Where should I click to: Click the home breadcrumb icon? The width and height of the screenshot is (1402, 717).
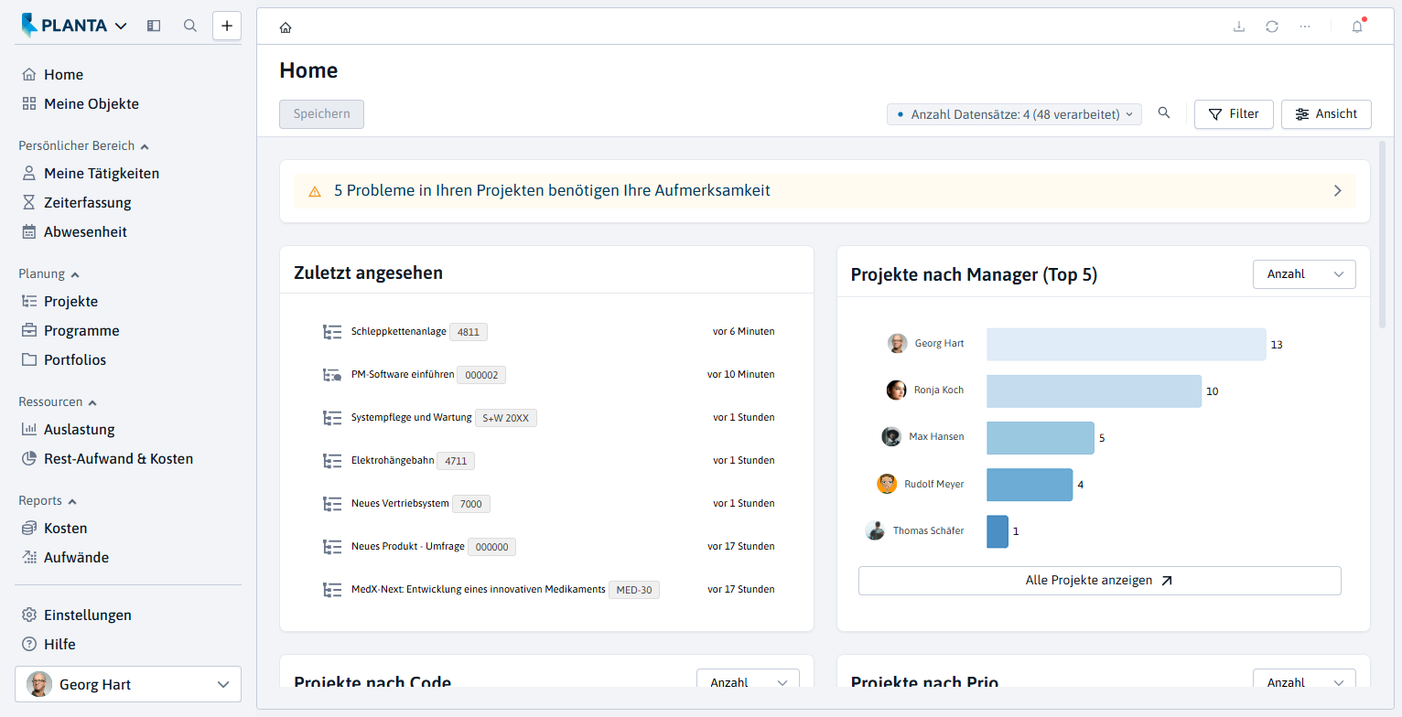coord(286,27)
